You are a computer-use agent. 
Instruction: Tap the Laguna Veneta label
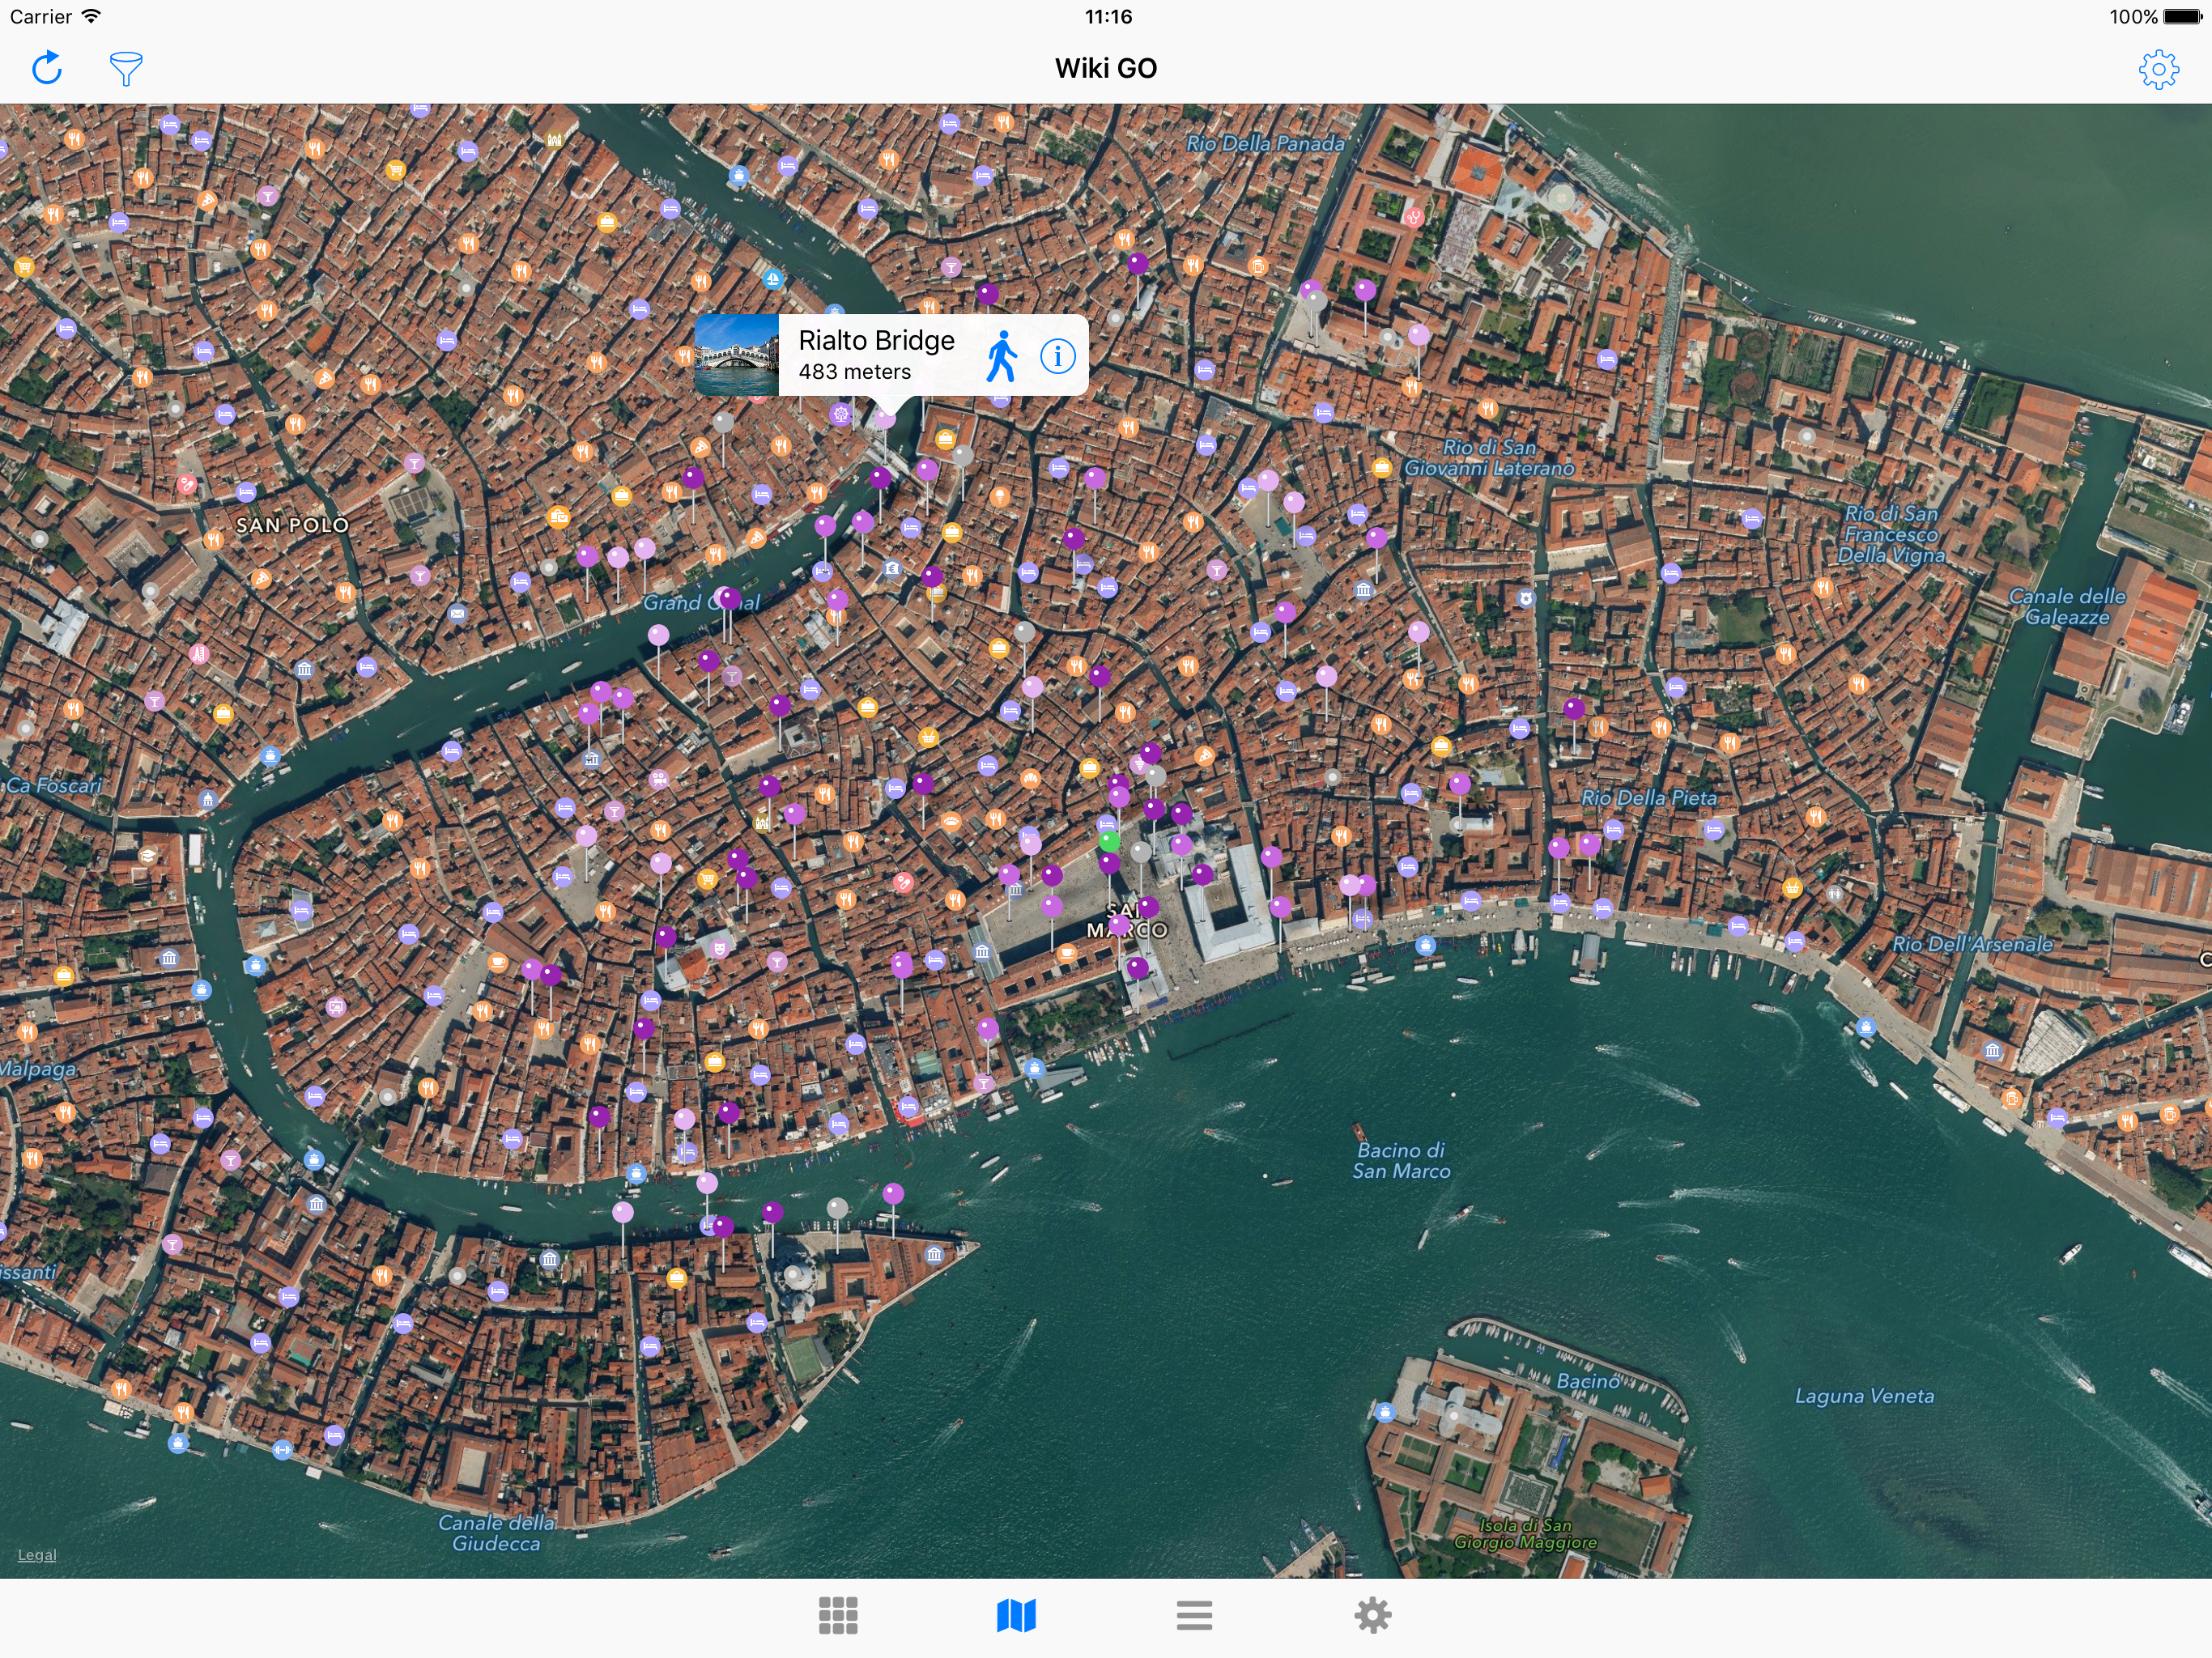tap(1864, 1396)
